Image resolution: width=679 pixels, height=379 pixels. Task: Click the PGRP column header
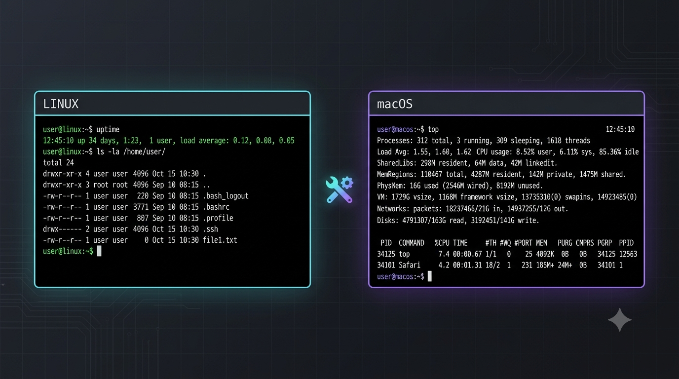(x=605, y=243)
